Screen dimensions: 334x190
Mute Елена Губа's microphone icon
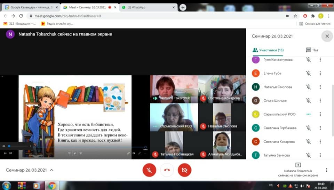pos(308,73)
